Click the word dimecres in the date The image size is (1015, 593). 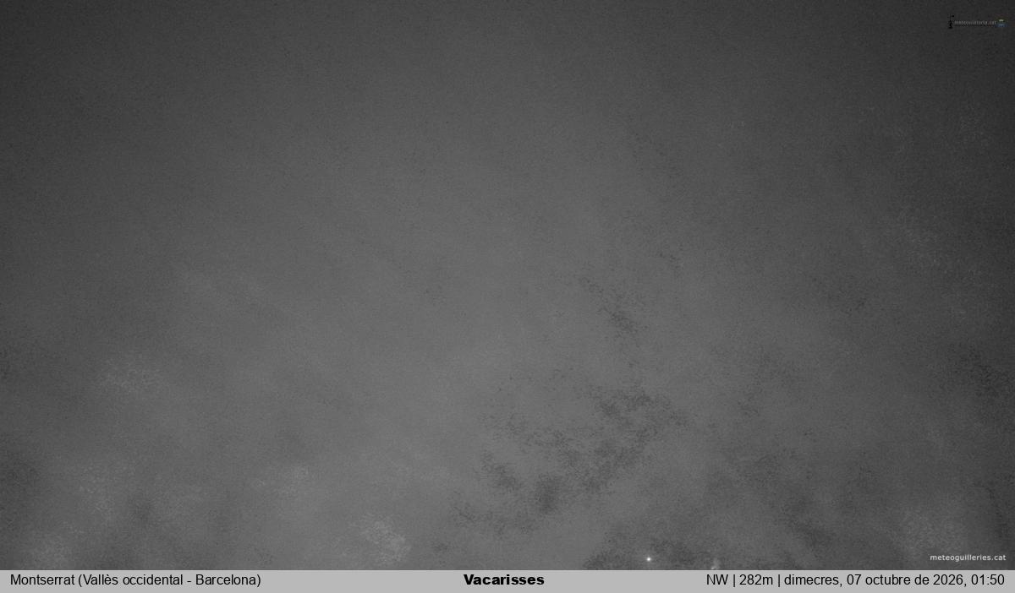coord(809,580)
